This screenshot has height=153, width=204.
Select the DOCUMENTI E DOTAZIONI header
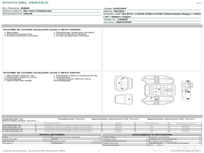pos(152,135)
